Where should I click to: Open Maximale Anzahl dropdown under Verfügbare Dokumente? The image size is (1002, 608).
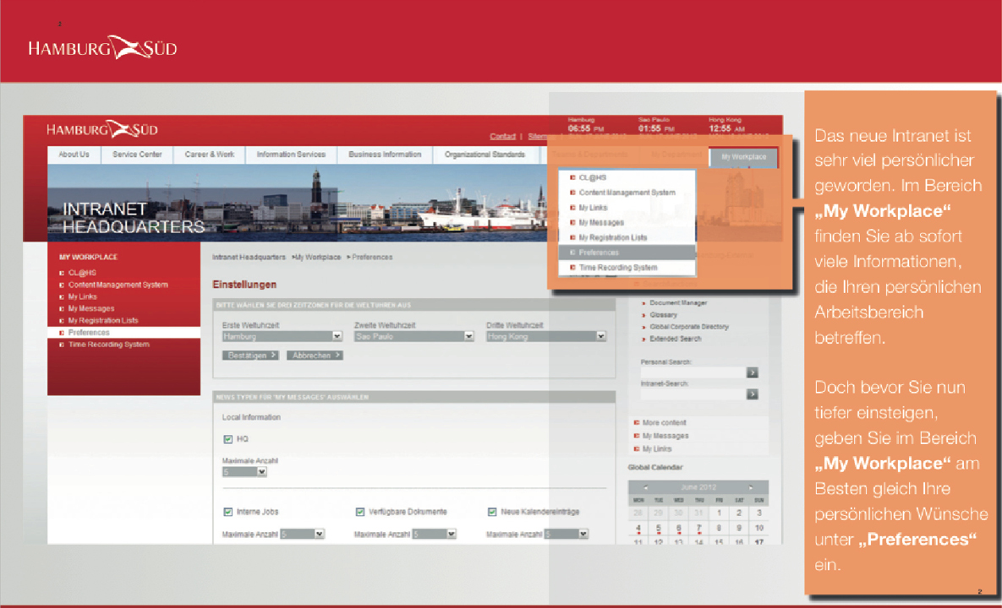[x=434, y=534]
